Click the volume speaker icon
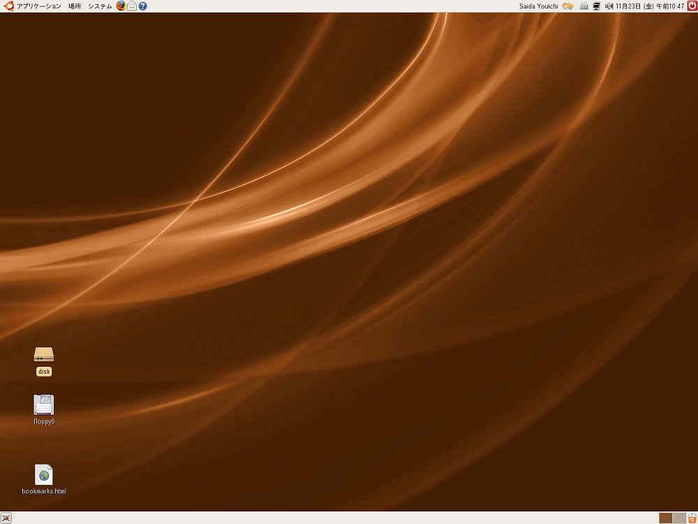Screen dimensions: 698x524 (609, 6)
